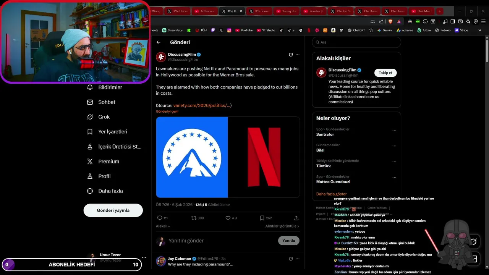489x275 pixels.
Task: Open the Gemini bookmark
Action: pos(385,30)
